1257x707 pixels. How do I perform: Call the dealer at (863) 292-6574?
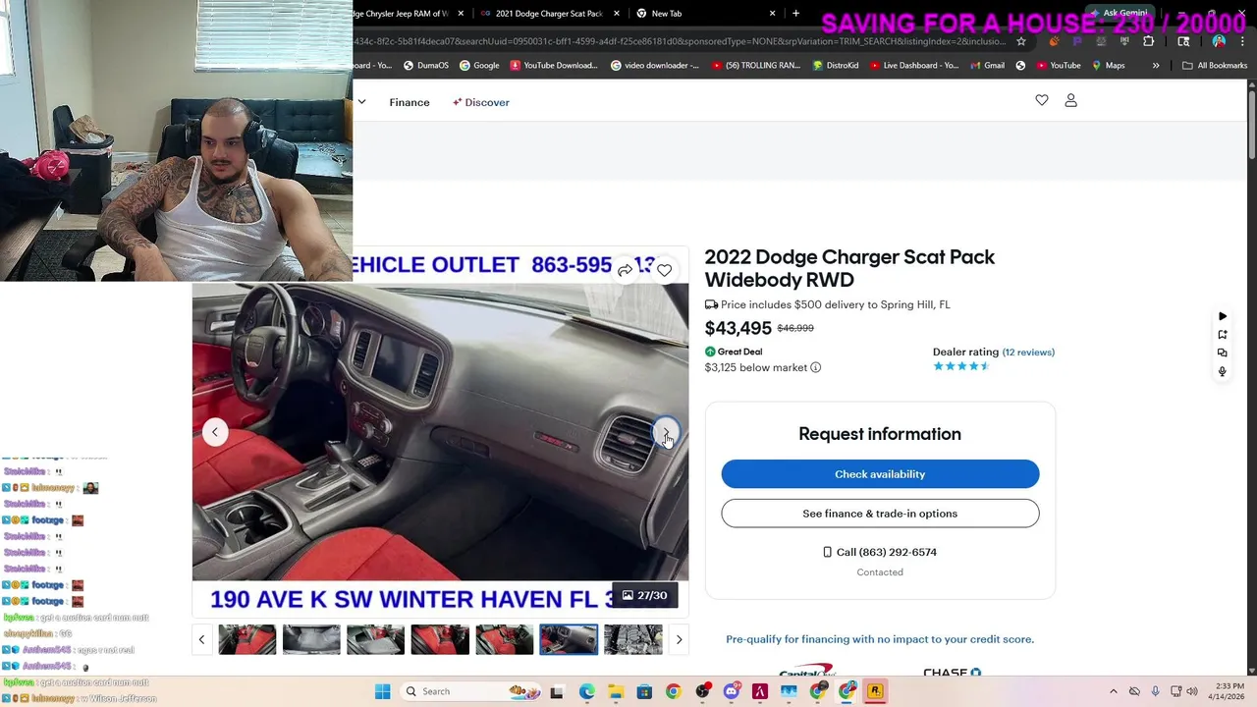tap(880, 552)
